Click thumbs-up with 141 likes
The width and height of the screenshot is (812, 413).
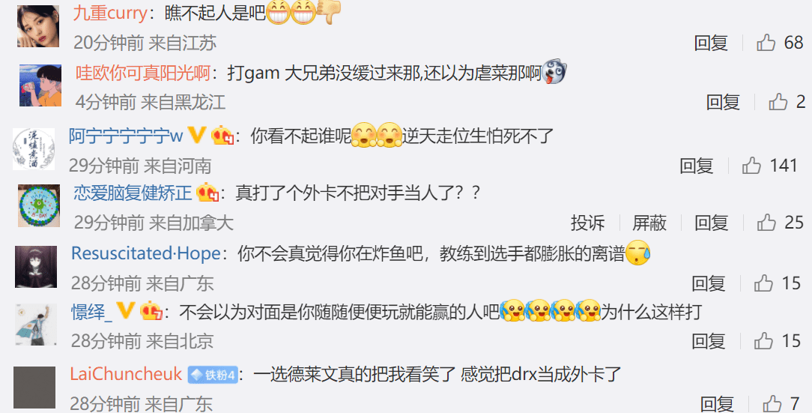pos(751,166)
